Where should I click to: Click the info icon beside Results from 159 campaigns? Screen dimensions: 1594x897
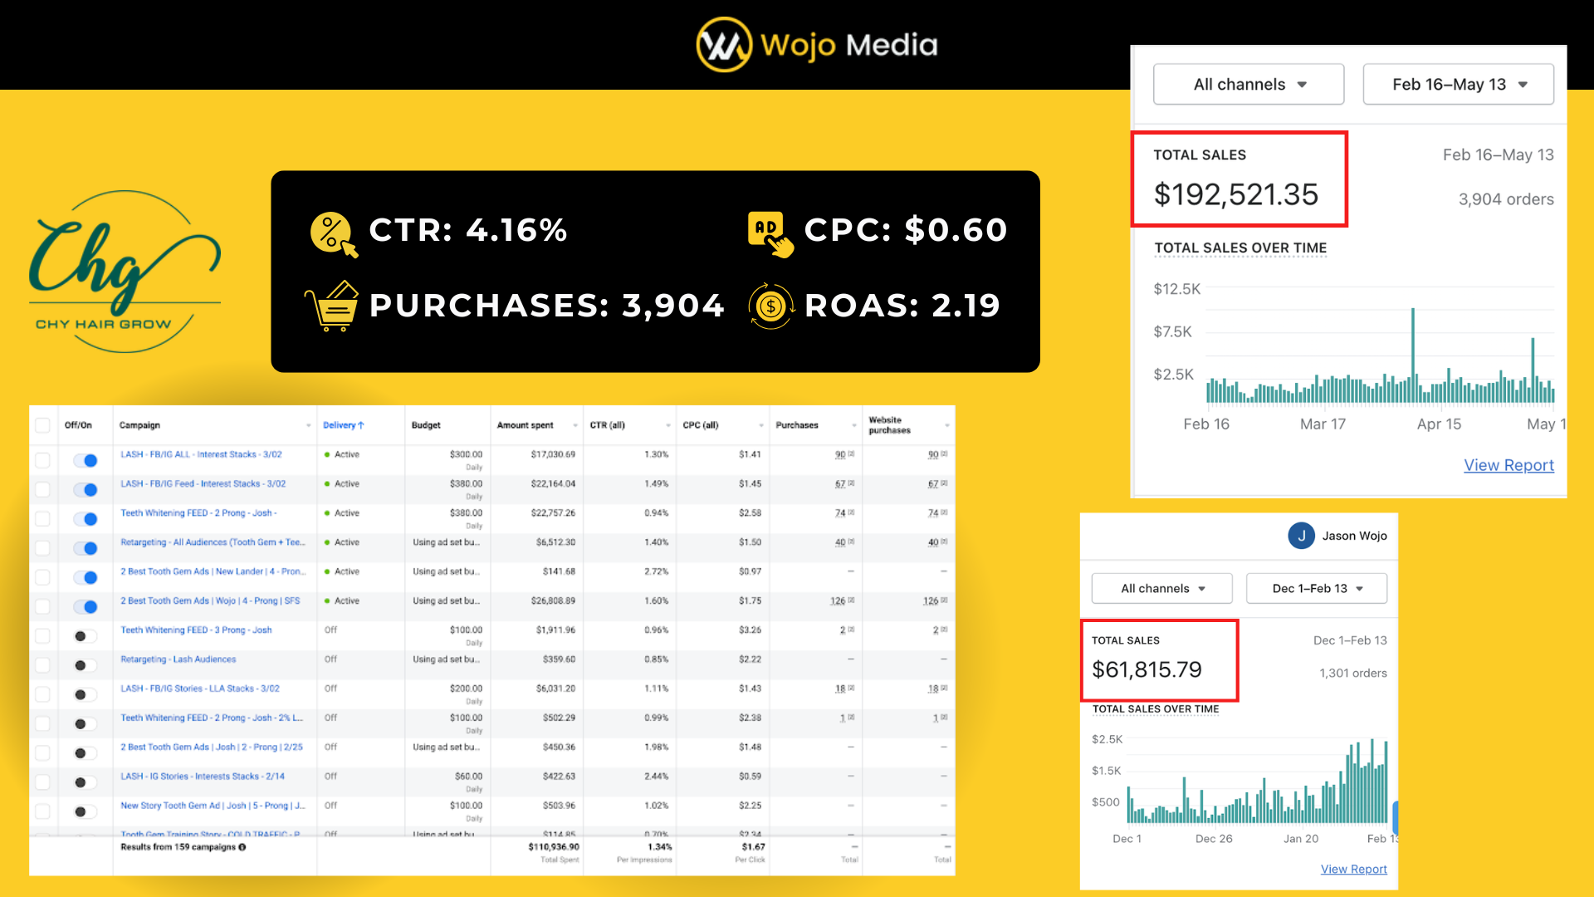[242, 847]
